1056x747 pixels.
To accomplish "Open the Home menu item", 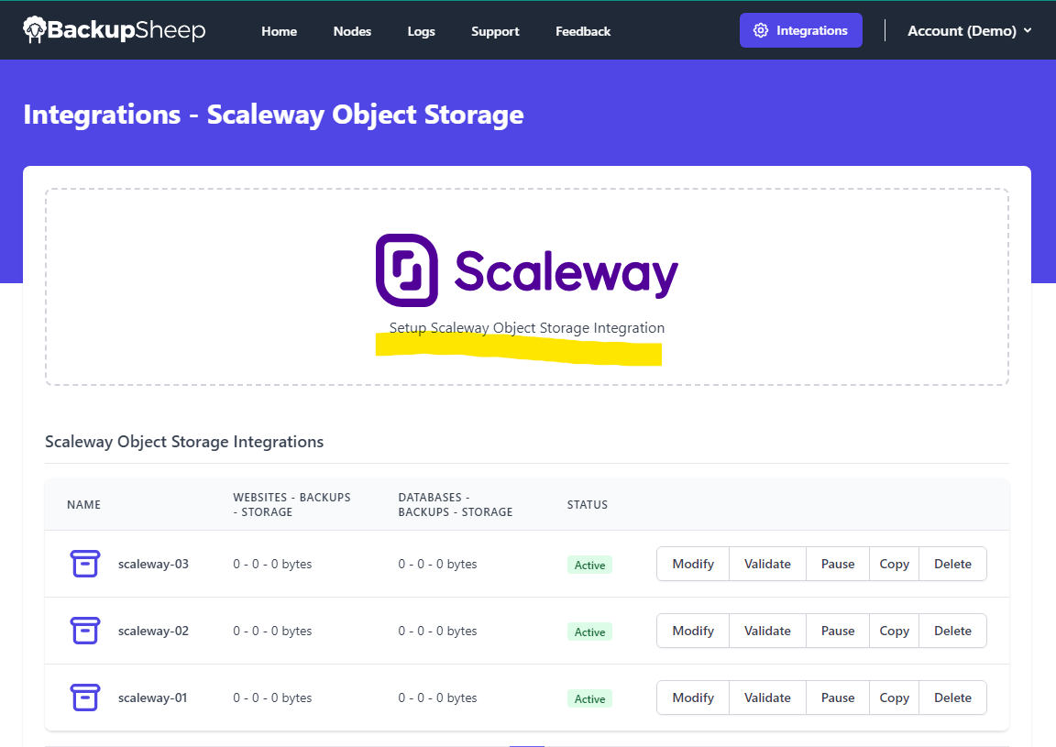I will pos(279,31).
